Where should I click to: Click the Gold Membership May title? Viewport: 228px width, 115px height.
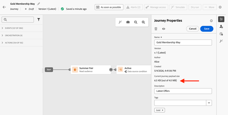click(x=22, y=4)
